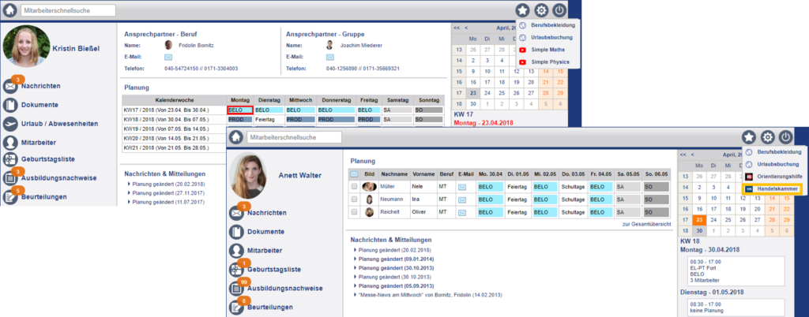
Task: Click KW18 Mittwoch PROD cell in Kristin Bießel window
Action: point(300,119)
